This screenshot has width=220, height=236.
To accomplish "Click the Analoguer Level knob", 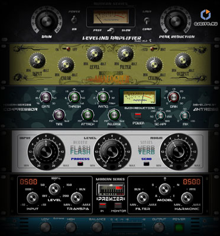I will 95,54.
